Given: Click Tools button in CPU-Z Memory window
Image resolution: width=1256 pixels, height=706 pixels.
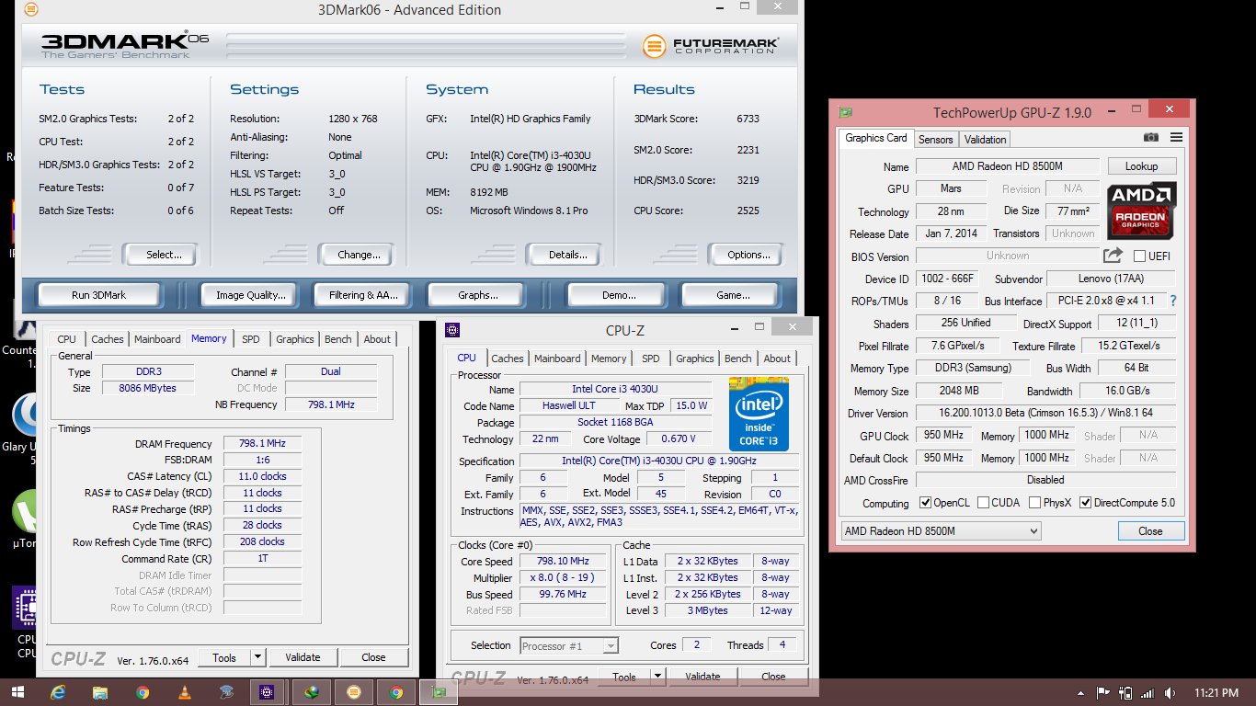Looking at the screenshot, I should click(x=224, y=657).
